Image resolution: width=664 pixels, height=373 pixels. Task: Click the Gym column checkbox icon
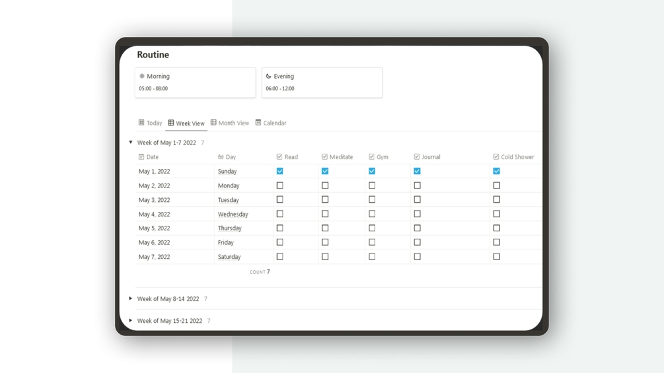[x=371, y=157]
